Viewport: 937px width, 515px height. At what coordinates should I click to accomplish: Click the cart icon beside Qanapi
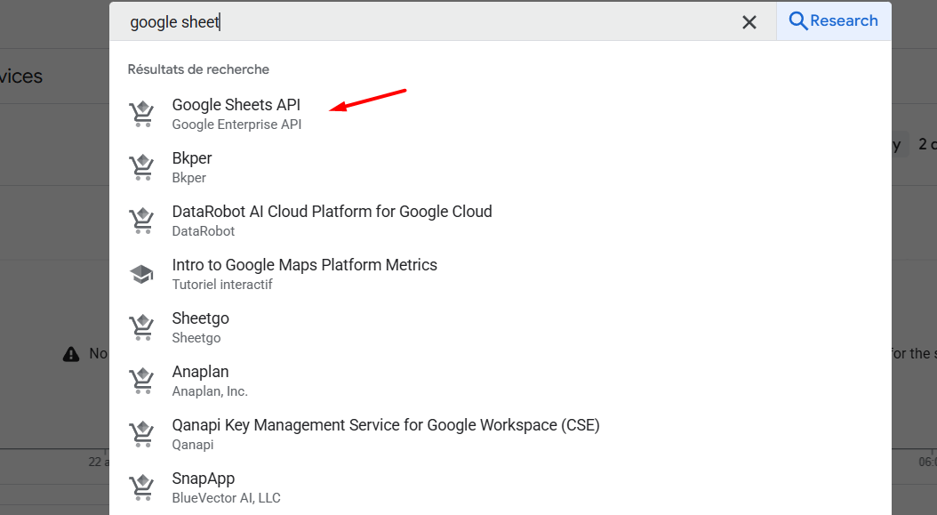click(x=141, y=434)
